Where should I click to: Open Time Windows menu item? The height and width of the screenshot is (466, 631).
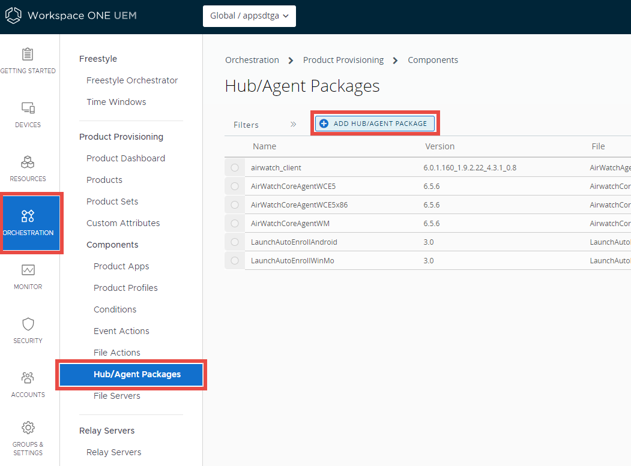point(116,102)
